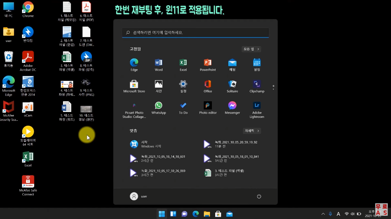Viewport: 391px width, 219px height.
Task: Select McAfee Safe Connect shortcut
Action: point(28,186)
